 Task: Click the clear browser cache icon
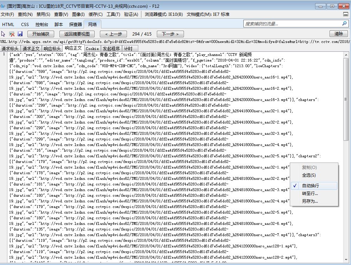(12, 34)
